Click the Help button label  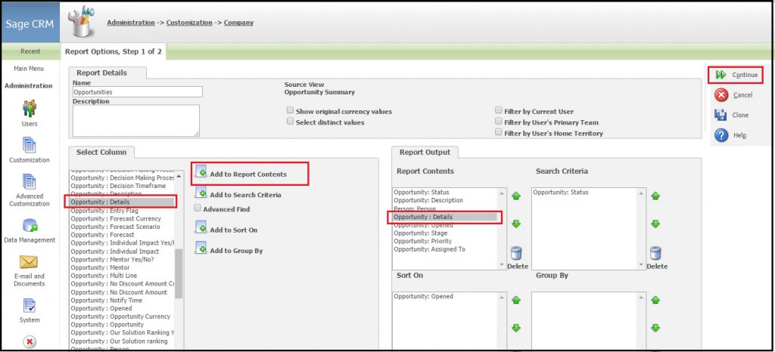pyautogui.click(x=739, y=135)
